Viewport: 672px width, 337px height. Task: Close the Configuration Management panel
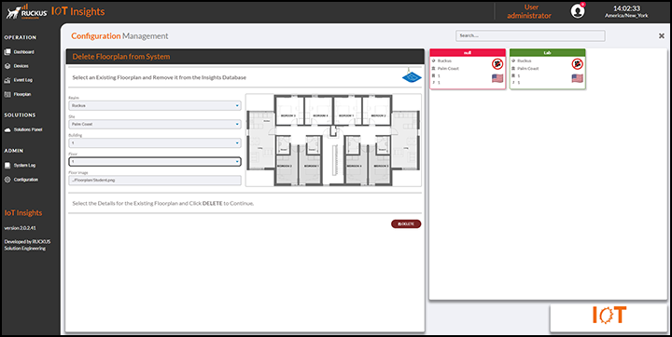(662, 36)
